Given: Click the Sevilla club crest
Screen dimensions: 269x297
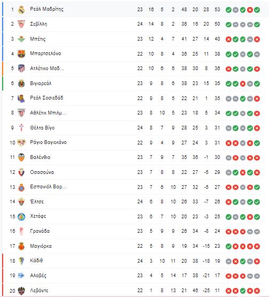Looking at the screenshot, I should 21,24.
